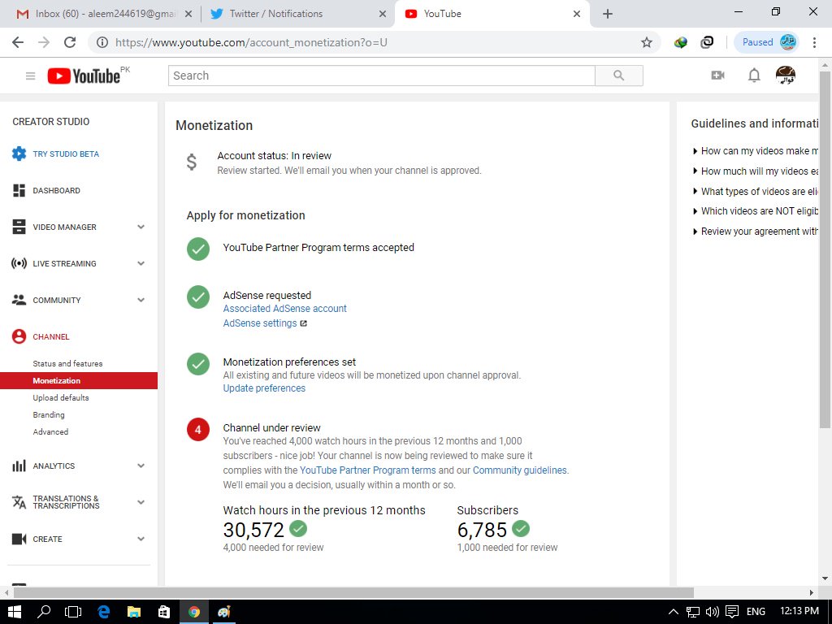The image size is (832, 624).
Task: Expand the Live Streaming section
Action: point(141,263)
